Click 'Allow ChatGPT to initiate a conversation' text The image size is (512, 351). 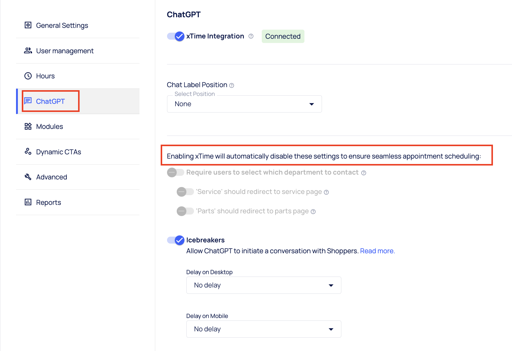272,251
